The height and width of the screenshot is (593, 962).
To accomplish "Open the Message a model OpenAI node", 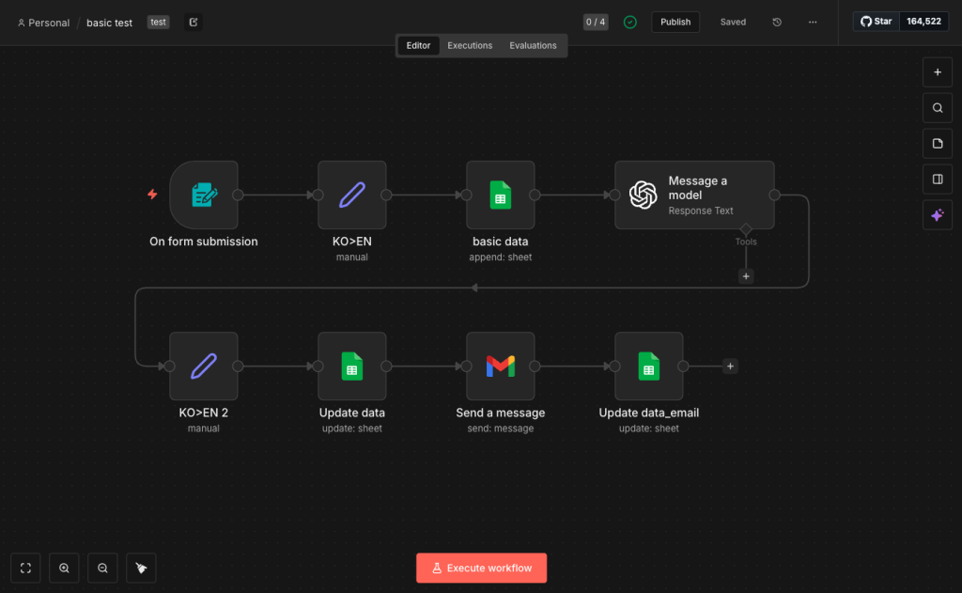I will [694, 195].
